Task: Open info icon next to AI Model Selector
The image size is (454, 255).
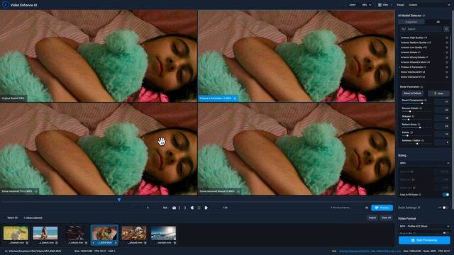Action: (x=424, y=16)
